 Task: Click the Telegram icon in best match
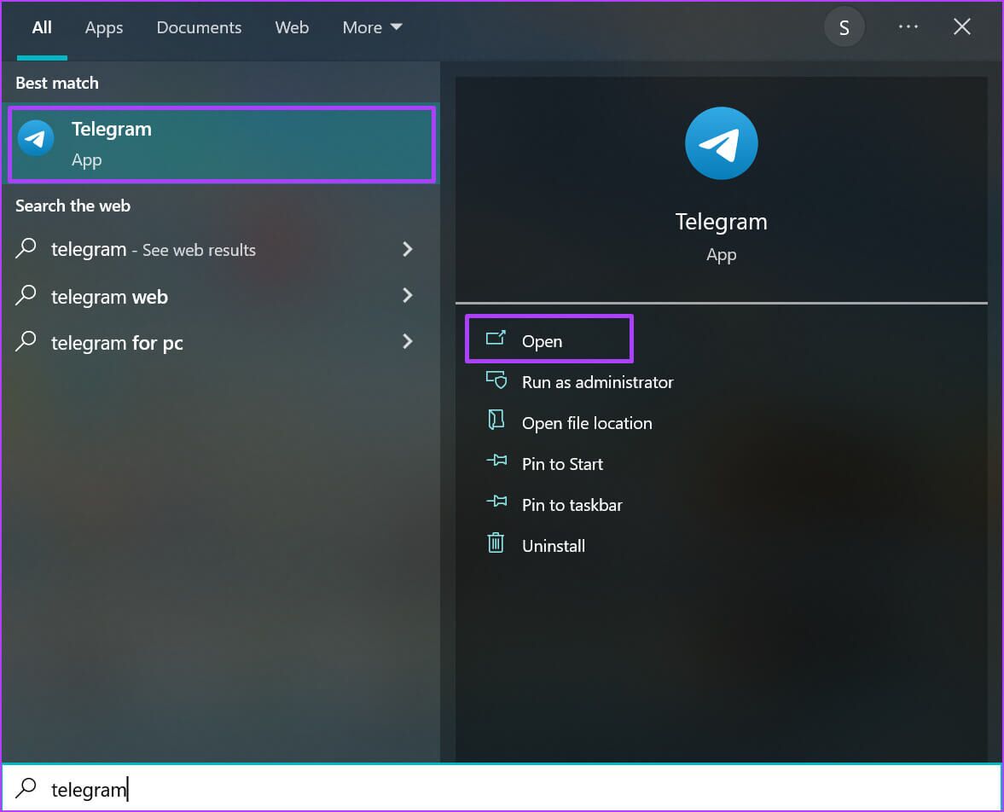(36, 138)
